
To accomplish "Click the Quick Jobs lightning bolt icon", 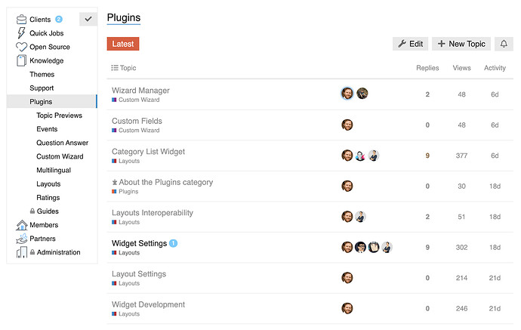I will [x=21, y=33].
